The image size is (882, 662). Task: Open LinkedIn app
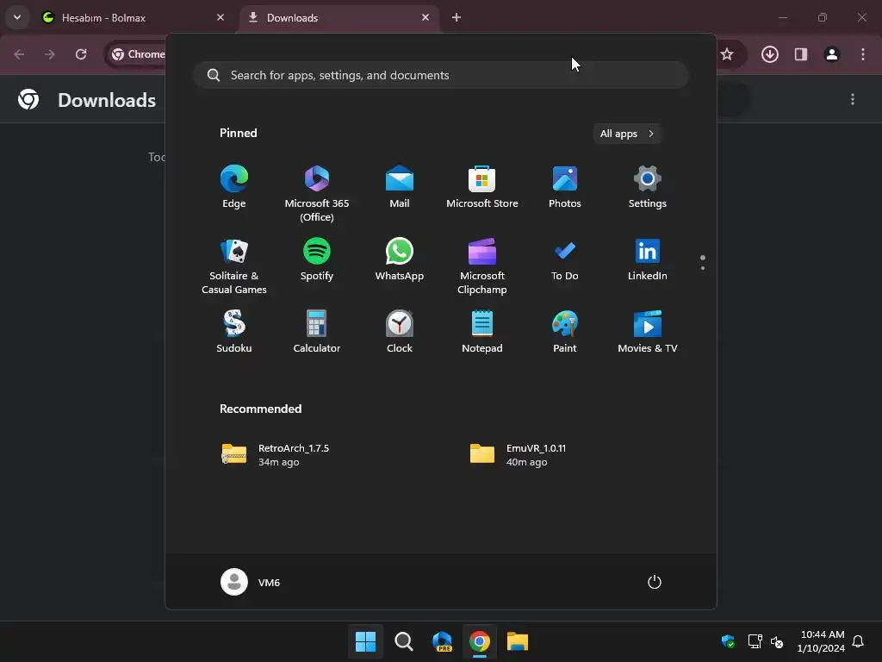pos(648,259)
